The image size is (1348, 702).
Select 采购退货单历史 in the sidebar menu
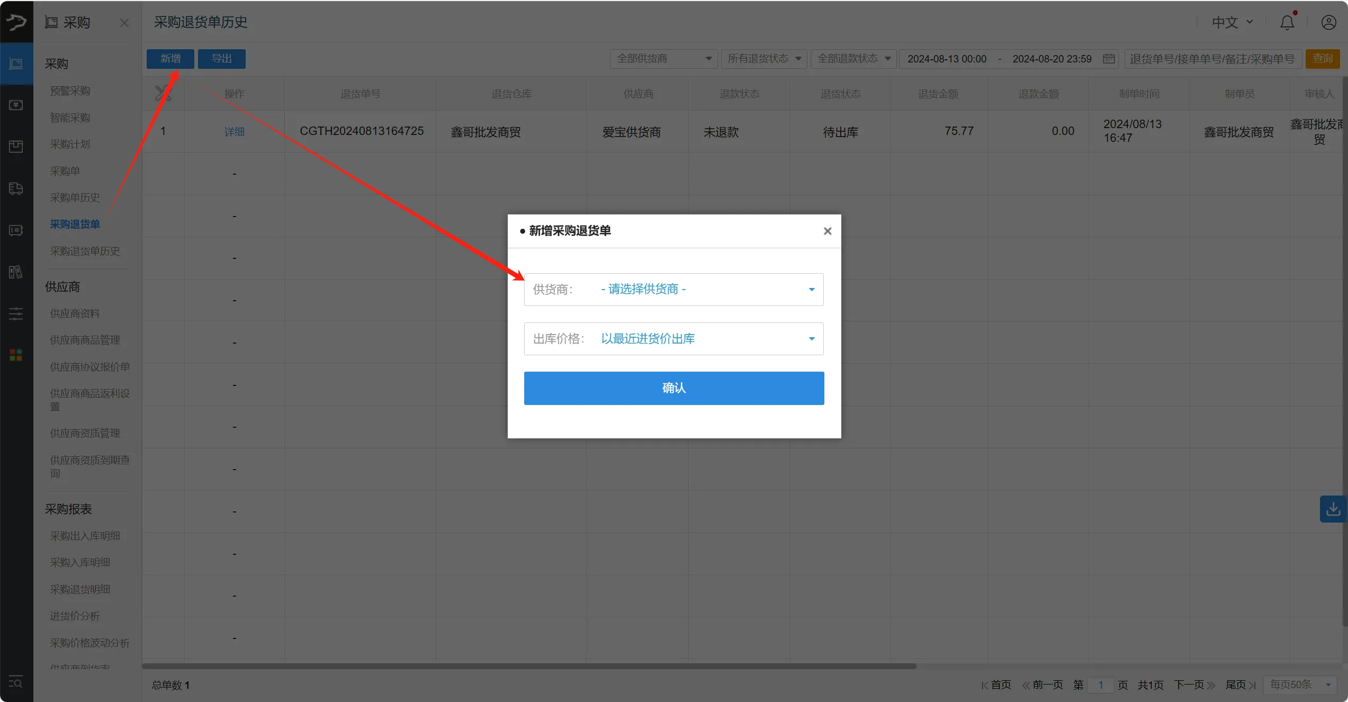click(x=85, y=251)
